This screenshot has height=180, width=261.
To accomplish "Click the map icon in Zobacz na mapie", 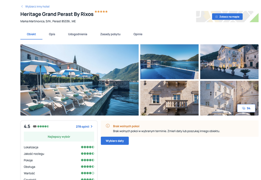I will click(217, 17).
